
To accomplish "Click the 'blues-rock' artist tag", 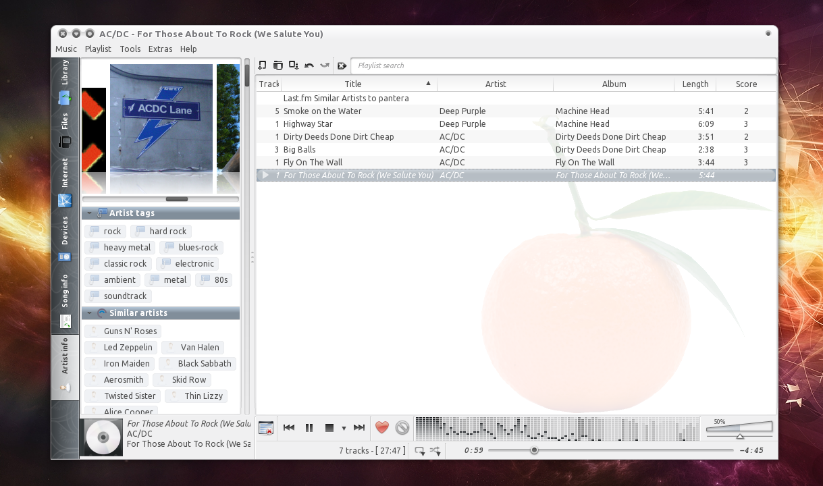I will coord(191,248).
